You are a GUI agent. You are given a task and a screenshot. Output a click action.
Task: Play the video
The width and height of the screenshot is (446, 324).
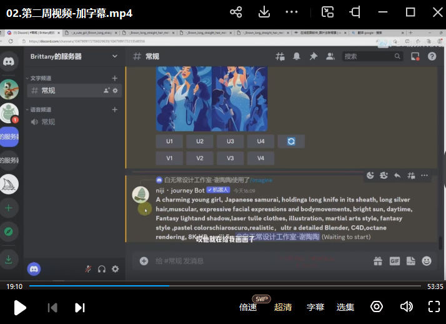point(20,307)
